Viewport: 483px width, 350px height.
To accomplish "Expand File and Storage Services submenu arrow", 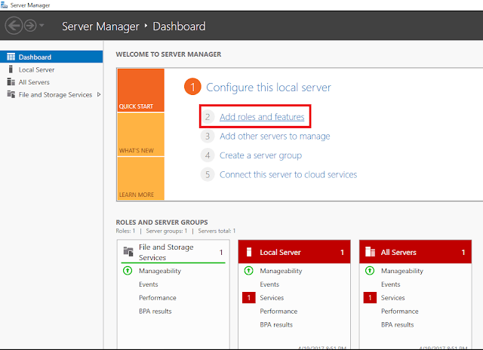I will pyautogui.click(x=99, y=94).
